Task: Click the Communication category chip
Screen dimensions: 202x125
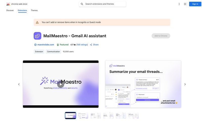Action: click(x=53, y=52)
